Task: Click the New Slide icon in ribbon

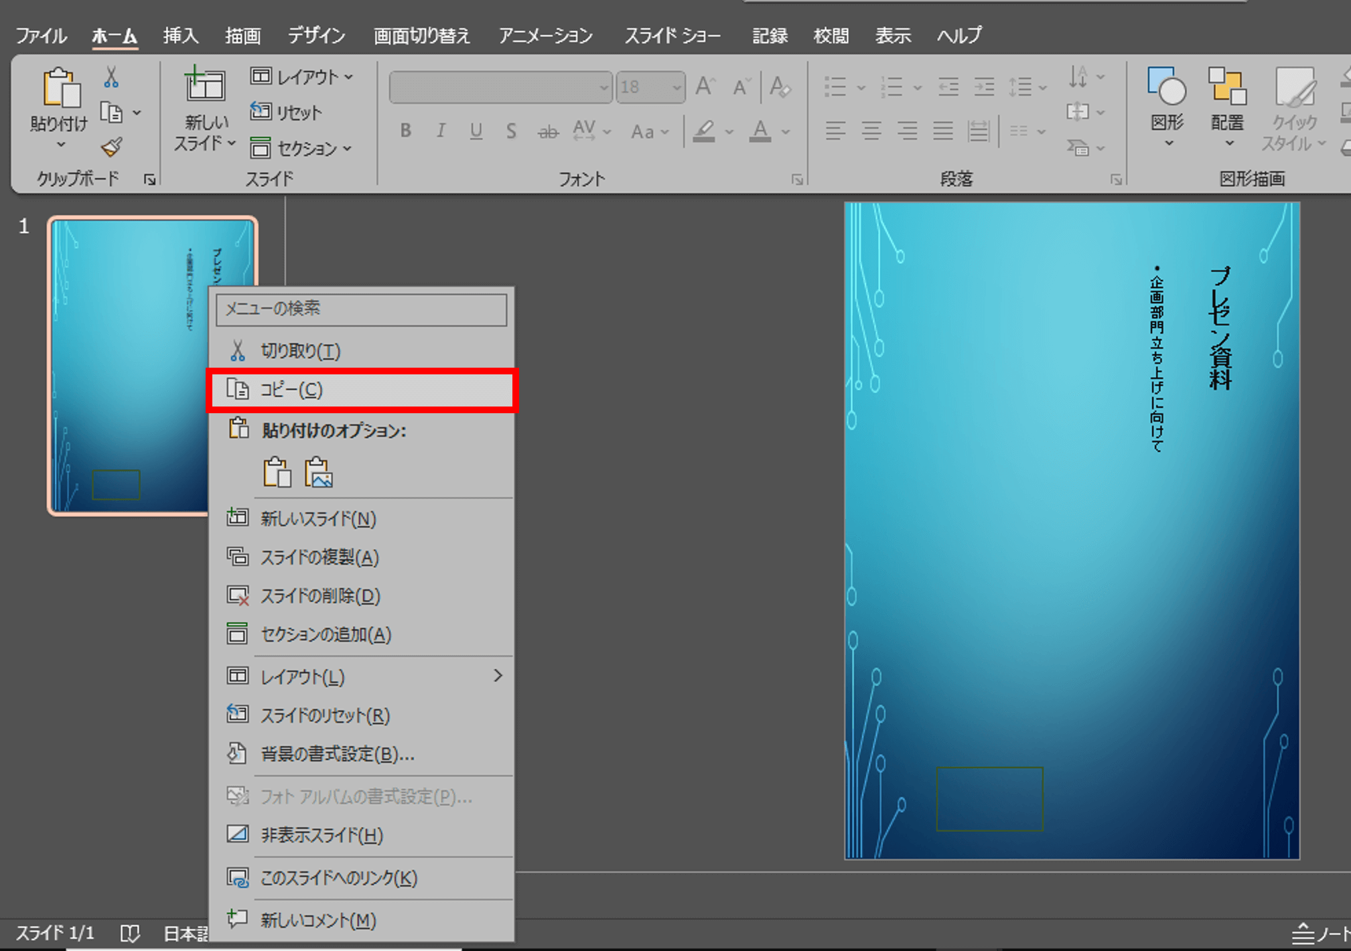Action: 204,85
